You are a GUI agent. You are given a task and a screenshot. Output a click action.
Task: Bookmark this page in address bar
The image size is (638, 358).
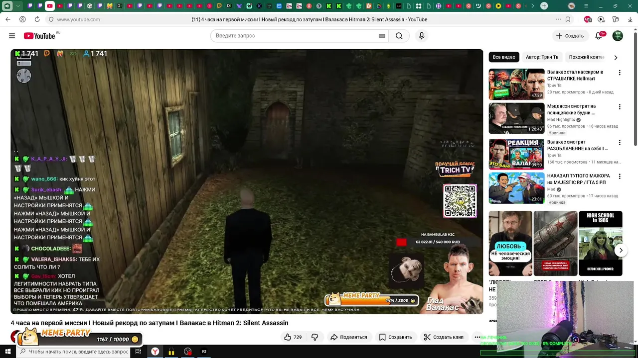click(x=568, y=19)
